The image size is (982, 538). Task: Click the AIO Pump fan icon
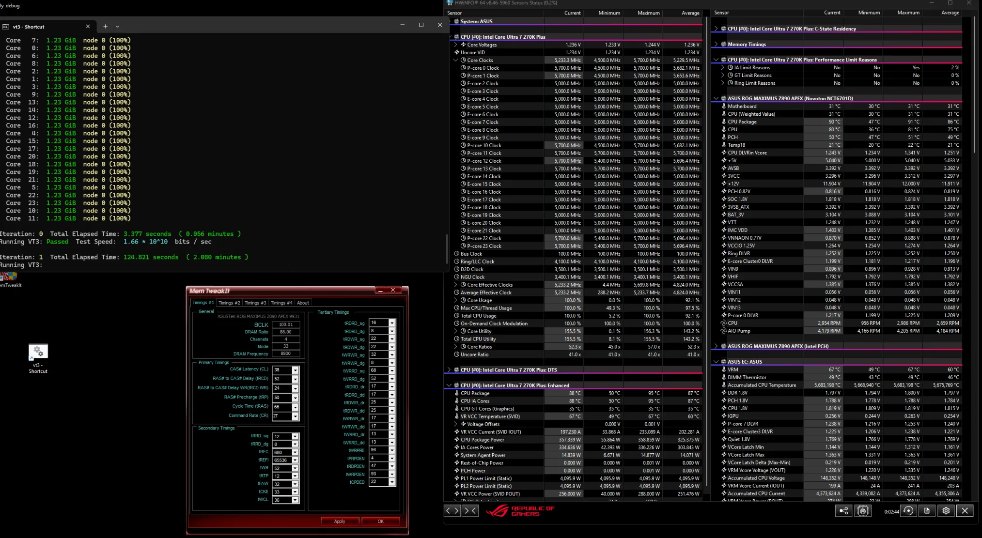[724, 331]
